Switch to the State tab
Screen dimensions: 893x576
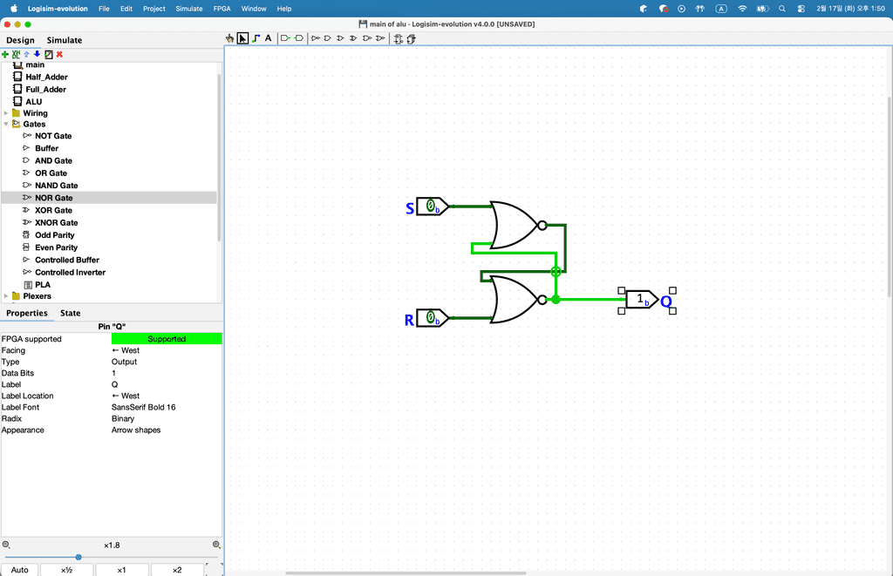[70, 313]
